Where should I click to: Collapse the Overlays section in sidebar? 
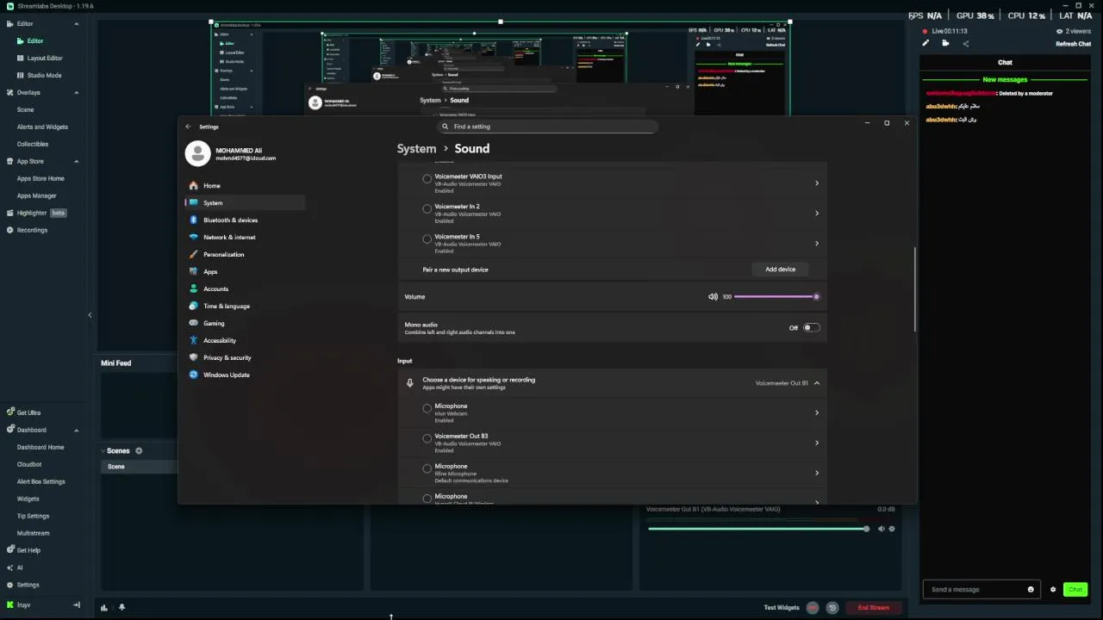76,92
